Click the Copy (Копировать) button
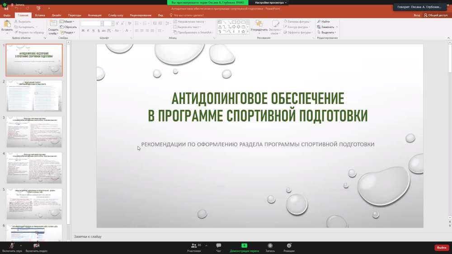The width and height of the screenshot is (452, 254). tap(25, 27)
